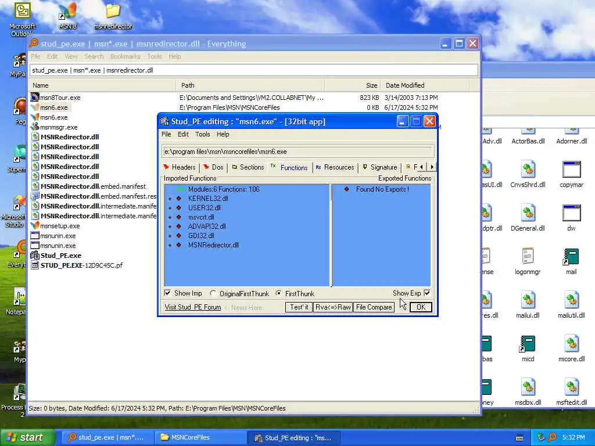Open Bookmarks menu in Everything
This screenshot has width=595, height=446.
126,56
